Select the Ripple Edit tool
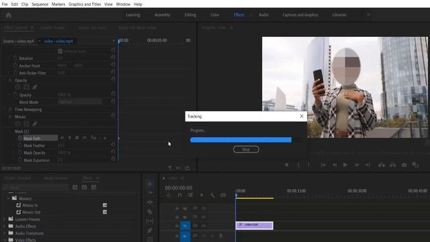The height and width of the screenshot is (242, 430). coord(150,202)
